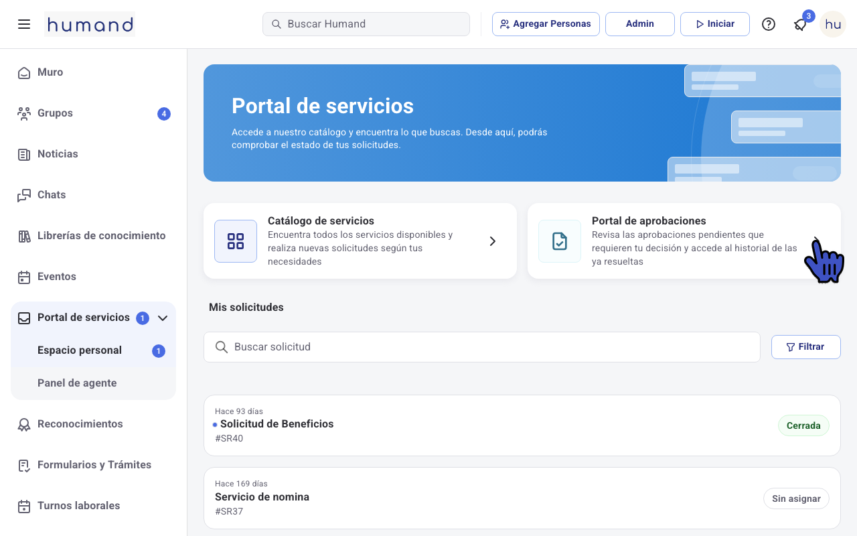This screenshot has height=536, width=857.
Task: Click the Chats bubble icon
Action: click(x=24, y=195)
